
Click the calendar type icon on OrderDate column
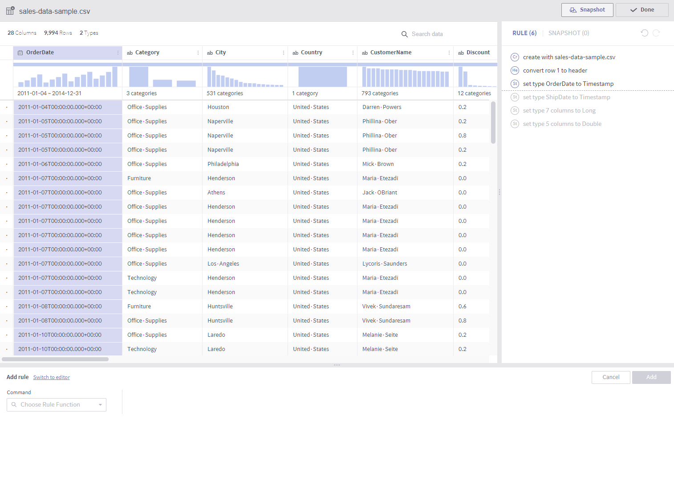(x=20, y=52)
